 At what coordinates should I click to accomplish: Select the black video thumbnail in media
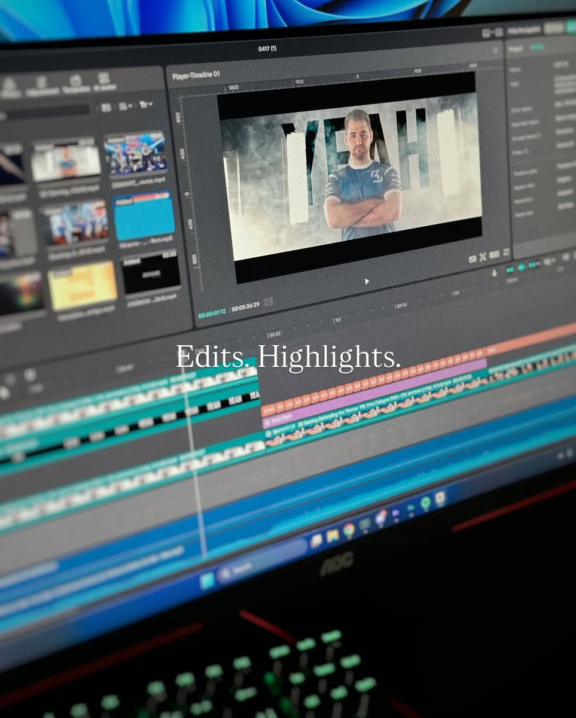pyautogui.click(x=151, y=272)
